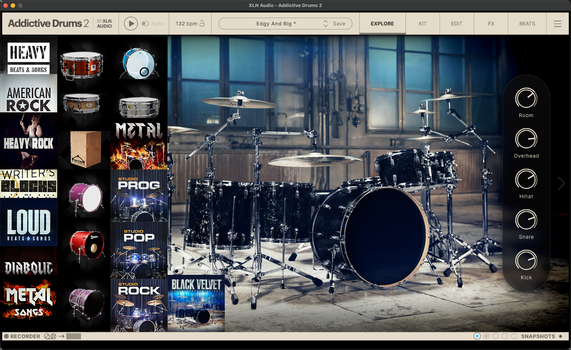
Task: Click the record dot next to RECORDER
Action: coord(6,336)
